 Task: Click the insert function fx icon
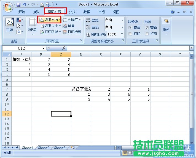[64, 48]
